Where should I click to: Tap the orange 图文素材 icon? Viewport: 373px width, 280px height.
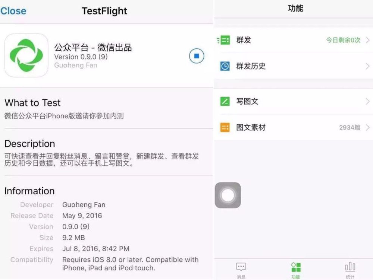coord(225,128)
